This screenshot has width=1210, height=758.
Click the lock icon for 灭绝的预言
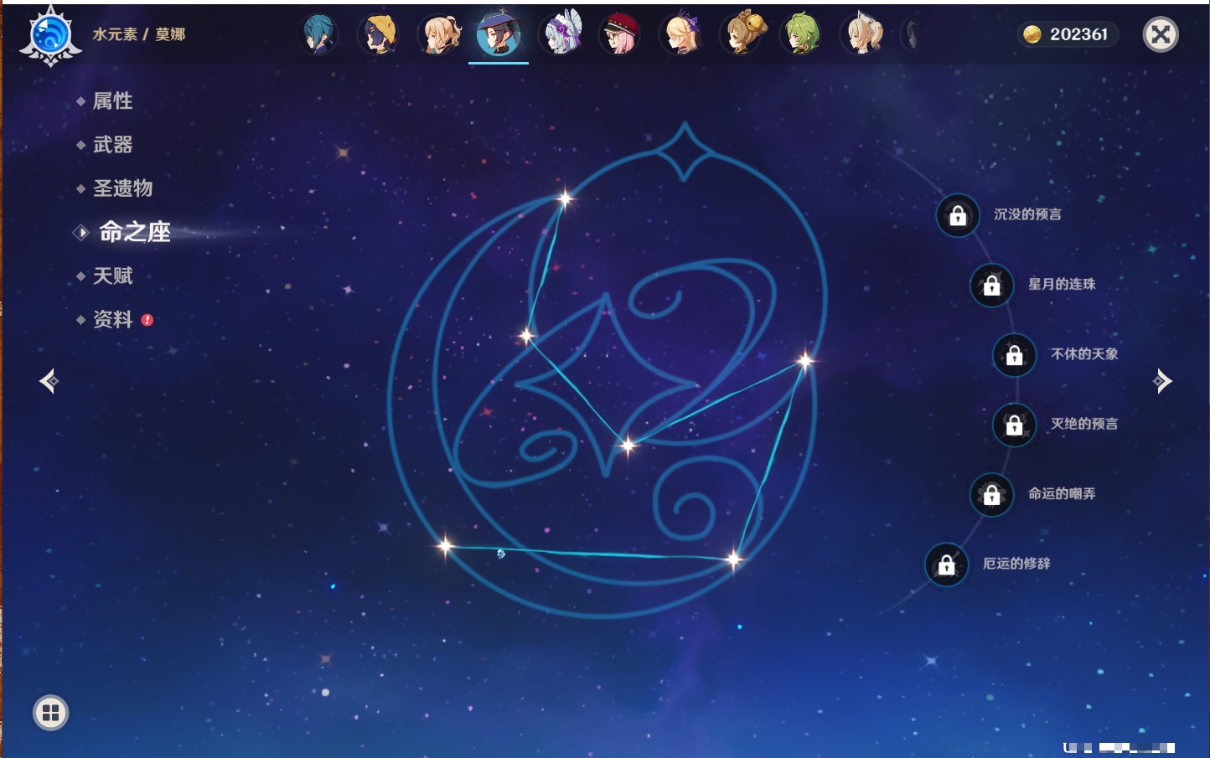pos(1014,425)
